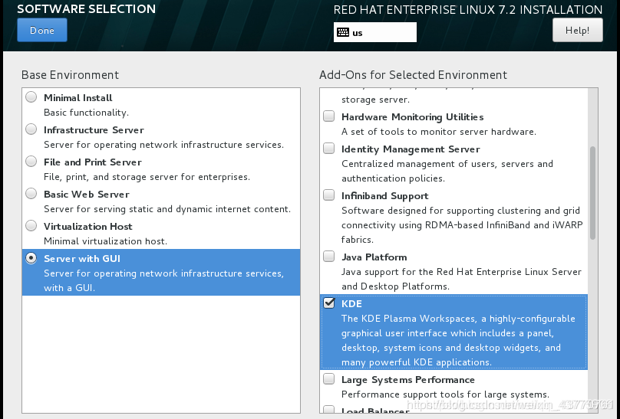Click 'Performance support tools for large systems.'
Screen dimensions: 620x419
(x=445, y=394)
